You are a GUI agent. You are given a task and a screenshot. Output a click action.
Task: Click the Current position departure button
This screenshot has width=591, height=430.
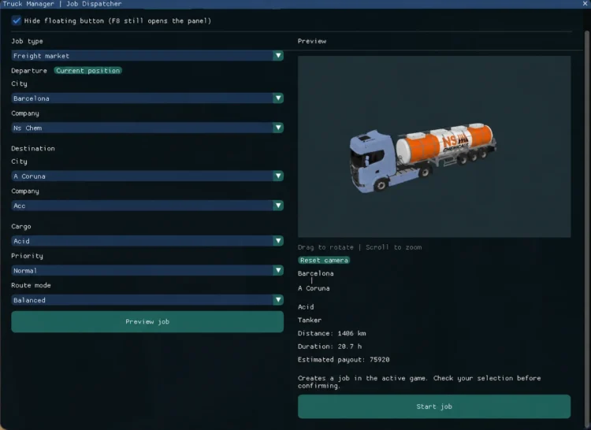tap(87, 70)
